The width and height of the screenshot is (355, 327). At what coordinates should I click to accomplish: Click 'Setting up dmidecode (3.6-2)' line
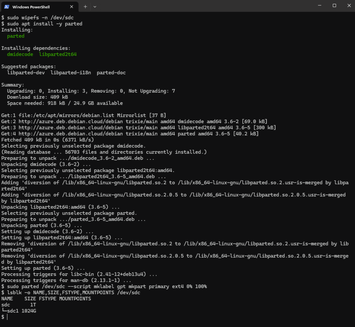47,232
